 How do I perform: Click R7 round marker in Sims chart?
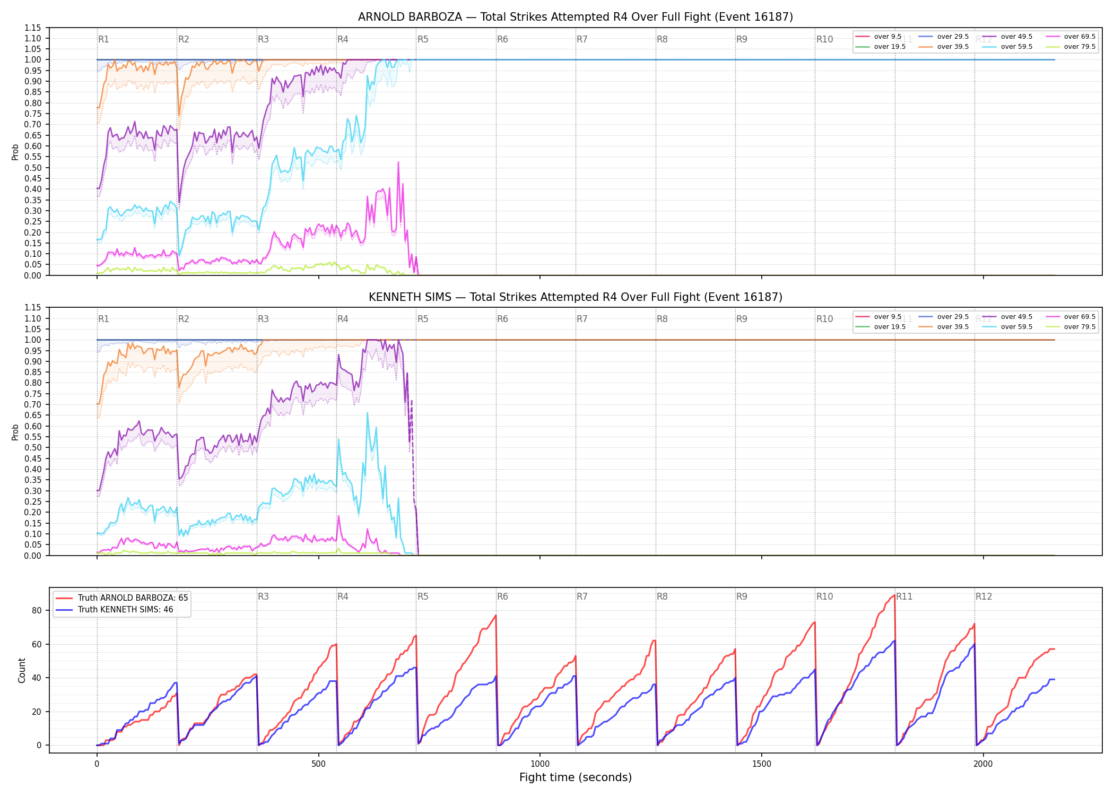click(582, 319)
